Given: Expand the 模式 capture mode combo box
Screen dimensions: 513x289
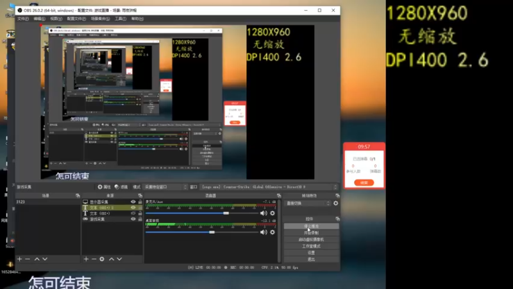Looking at the screenshot, I should pos(165,187).
